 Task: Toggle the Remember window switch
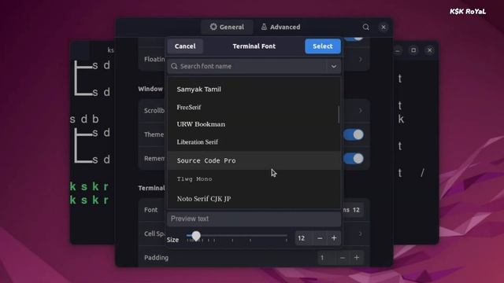354,159
